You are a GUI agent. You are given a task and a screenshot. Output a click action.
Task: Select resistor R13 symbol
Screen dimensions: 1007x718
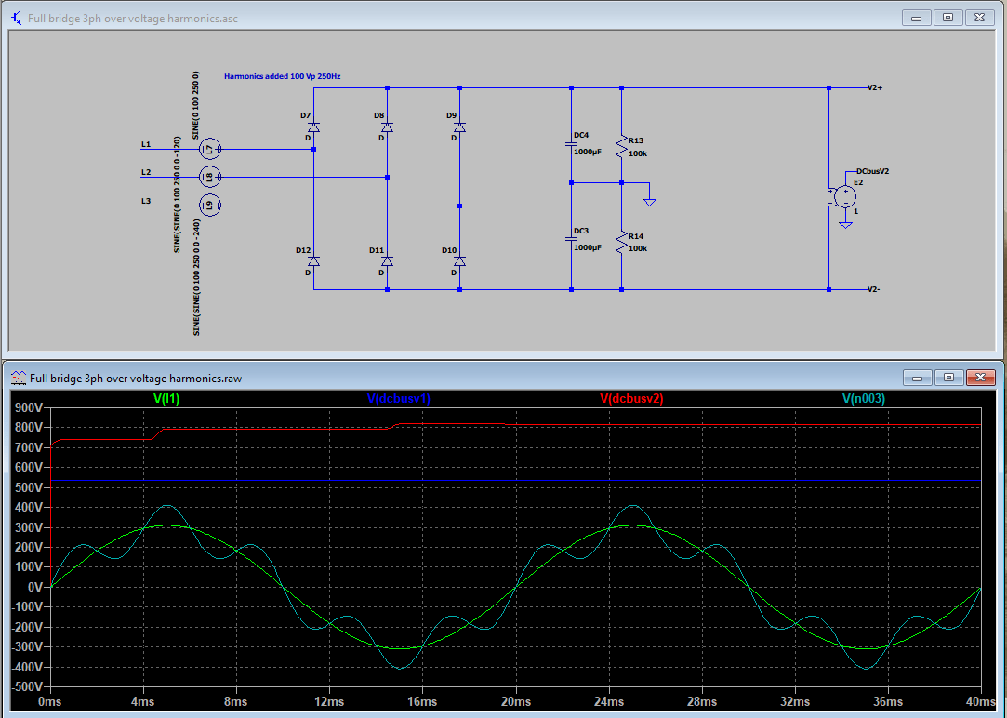621,147
